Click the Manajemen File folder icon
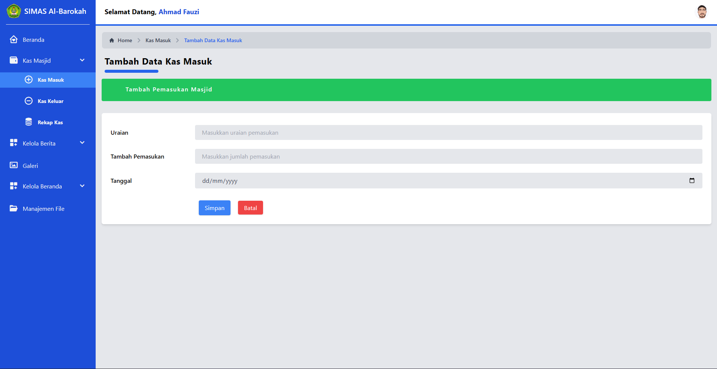Viewport: 717px width, 369px height. coord(14,208)
